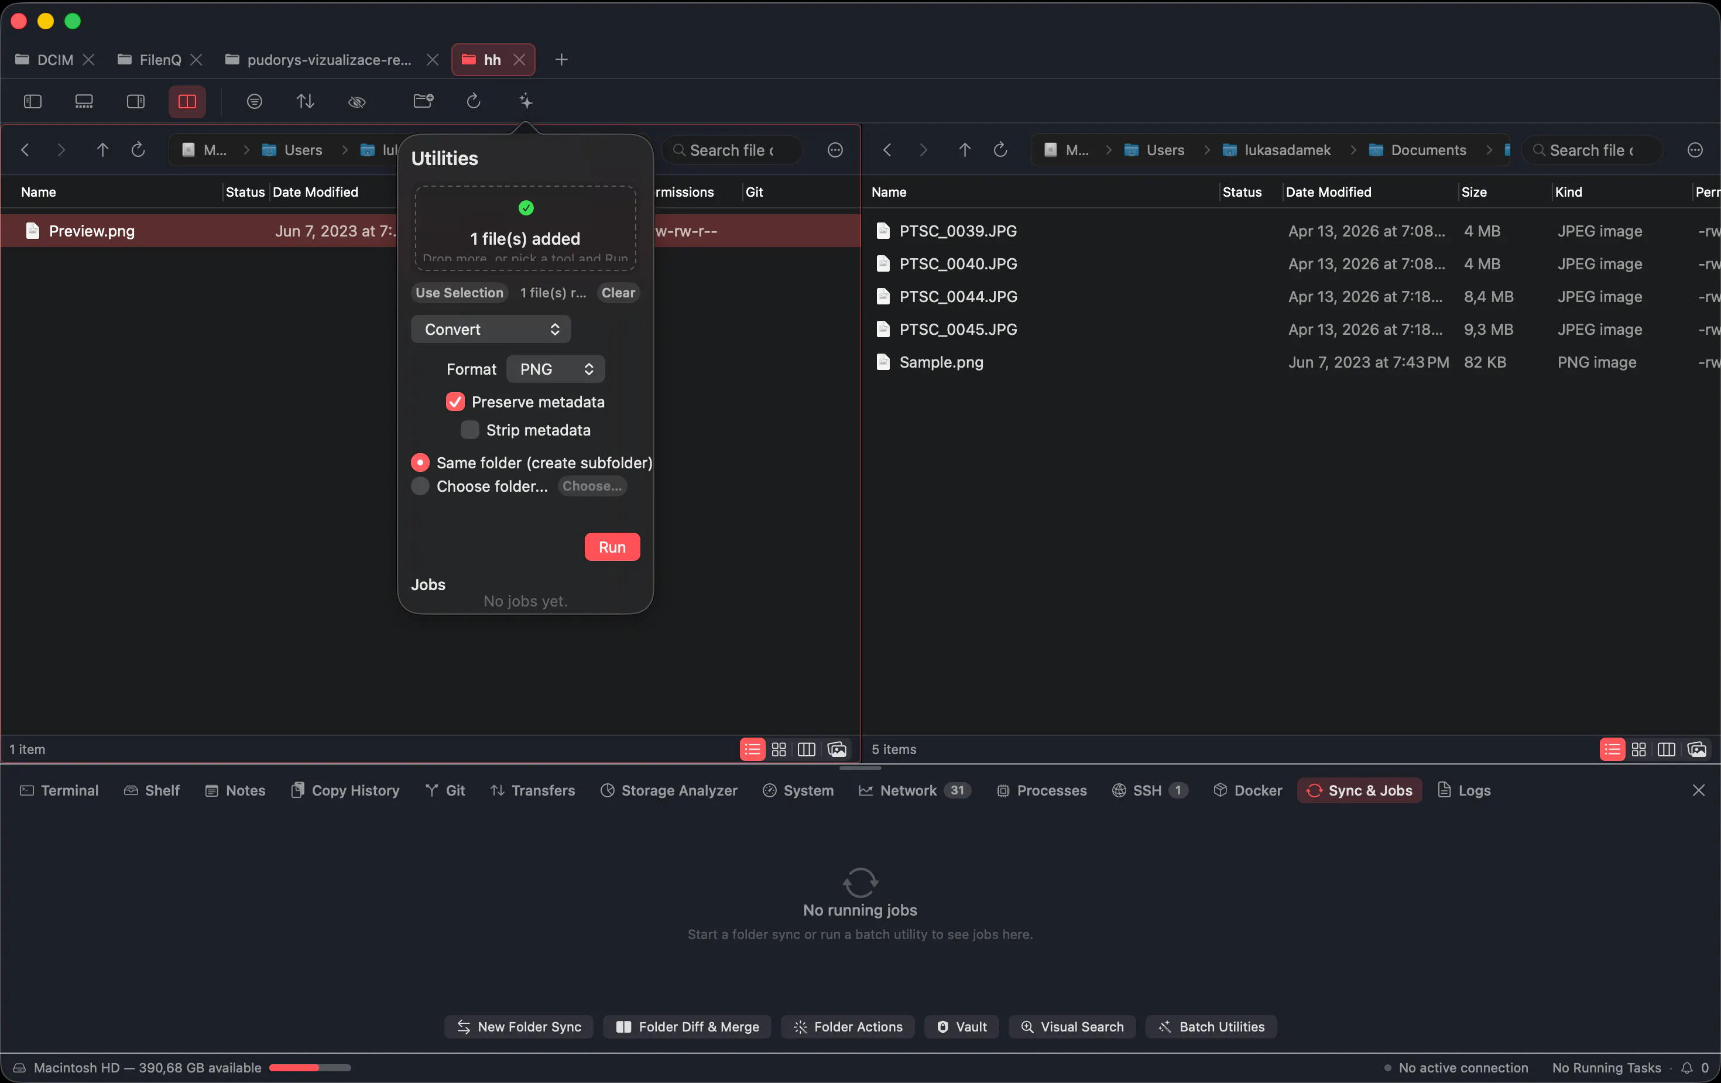Open the Docker panel tab
Screen dimensions: 1721x1083
pos(1248,790)
